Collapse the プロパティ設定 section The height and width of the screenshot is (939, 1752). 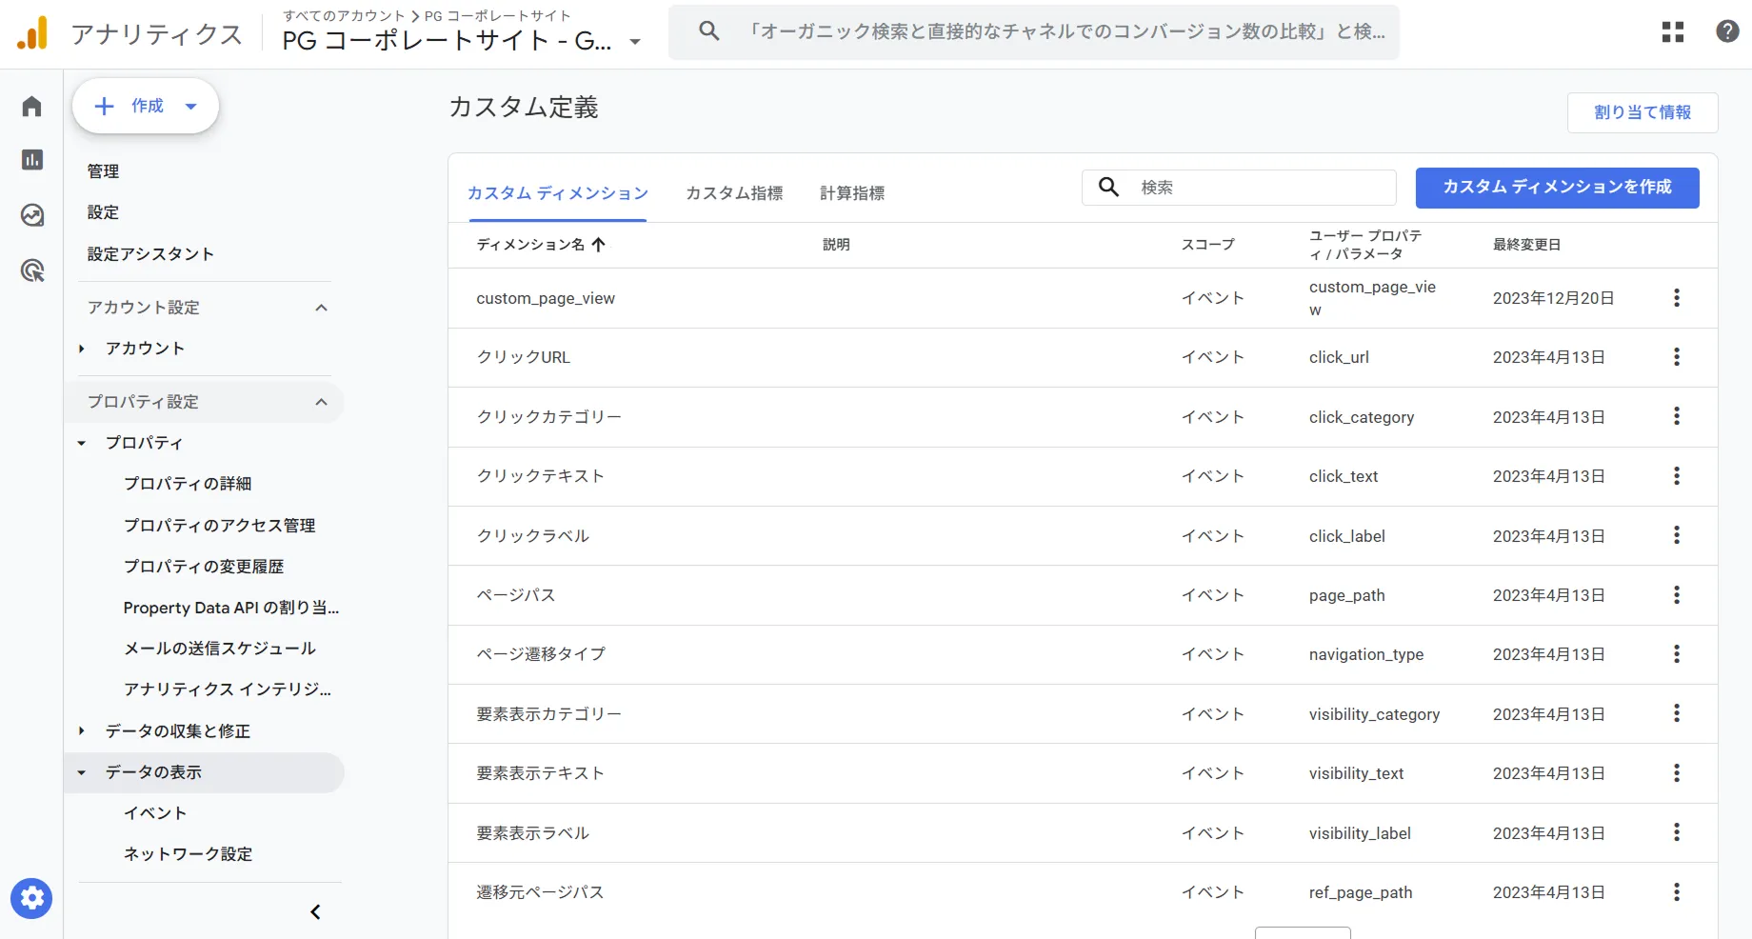pos(321,402)
